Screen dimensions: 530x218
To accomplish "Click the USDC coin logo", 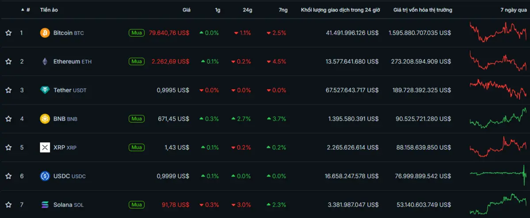I will click(45, 176).
